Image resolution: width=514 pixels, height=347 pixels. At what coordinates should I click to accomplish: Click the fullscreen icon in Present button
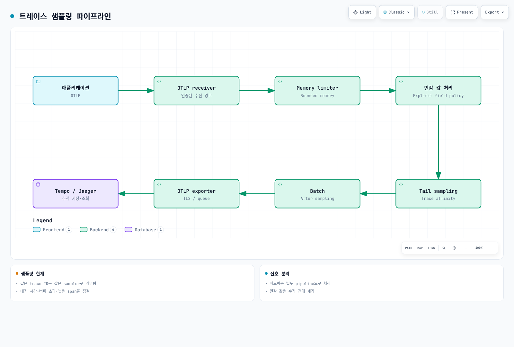453,12
